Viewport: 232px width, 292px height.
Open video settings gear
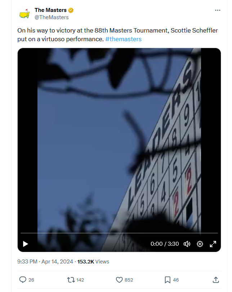coord(200,244)
